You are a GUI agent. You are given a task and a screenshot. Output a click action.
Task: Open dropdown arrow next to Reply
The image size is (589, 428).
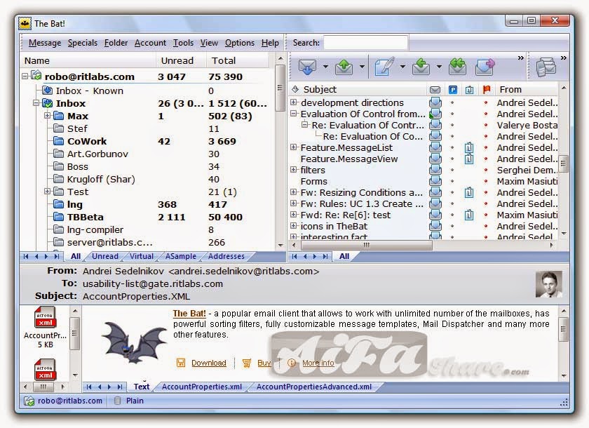click(439, 67)
